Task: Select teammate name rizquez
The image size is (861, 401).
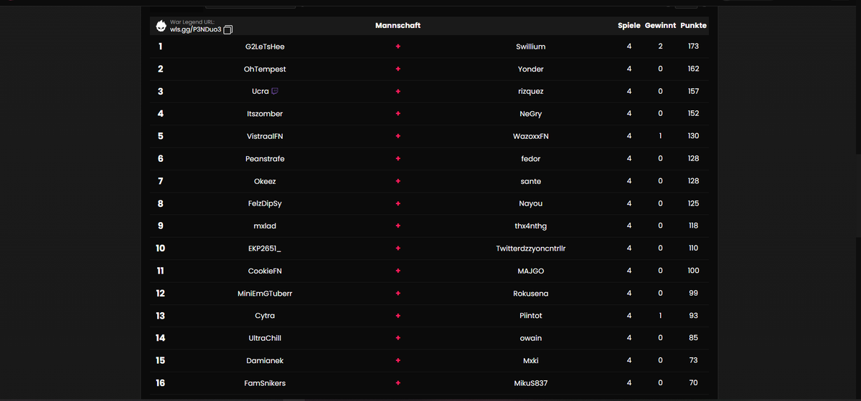Action: (x=531, y=92)
